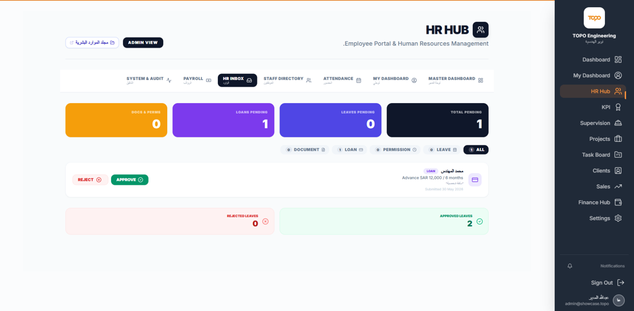
Task: Open Settings via gear icon
Action: point(618,219)
